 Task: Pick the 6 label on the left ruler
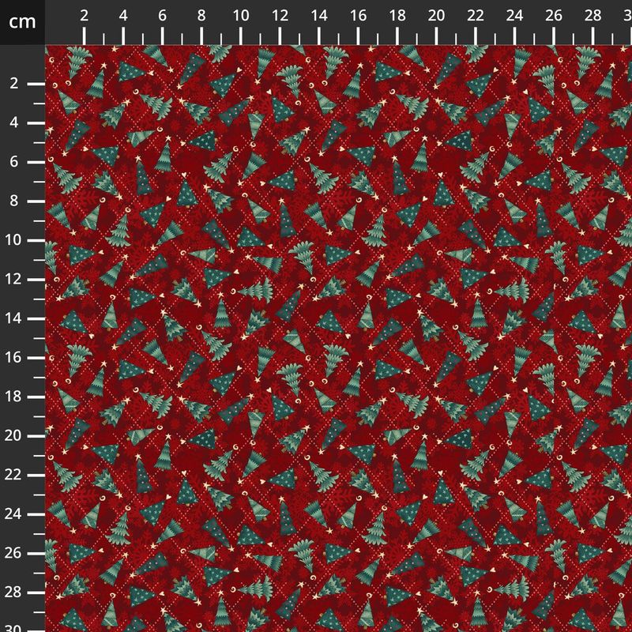[14, 162]
